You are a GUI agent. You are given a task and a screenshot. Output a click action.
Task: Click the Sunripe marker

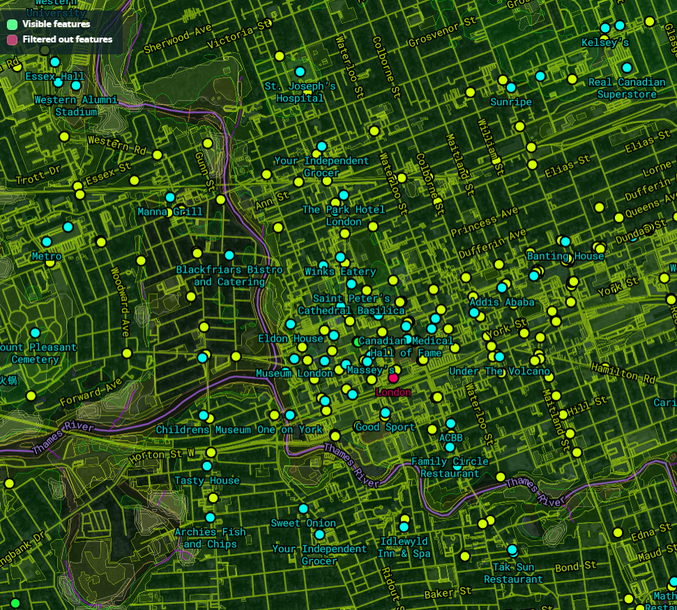click(511, 88)
